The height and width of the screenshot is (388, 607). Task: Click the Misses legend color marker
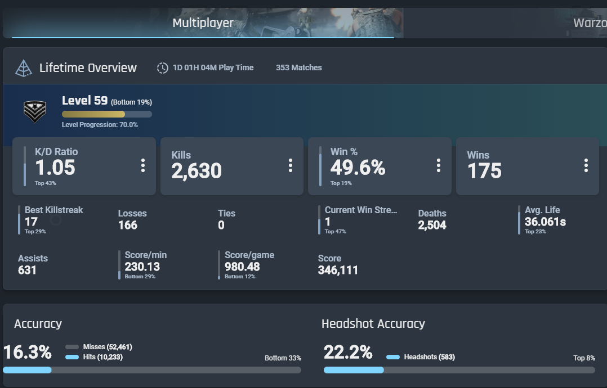click(72, 347)
